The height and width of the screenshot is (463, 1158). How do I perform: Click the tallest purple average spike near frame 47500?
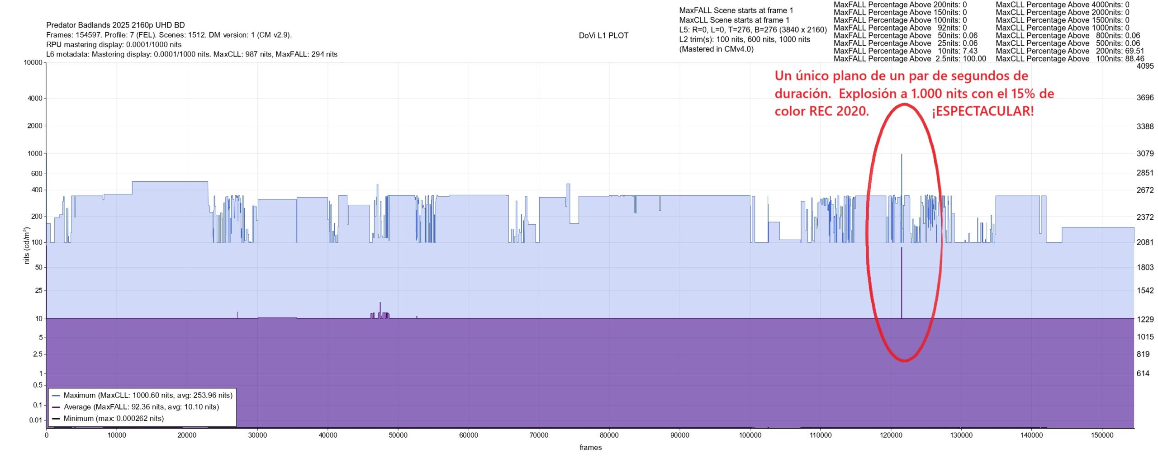380,304
